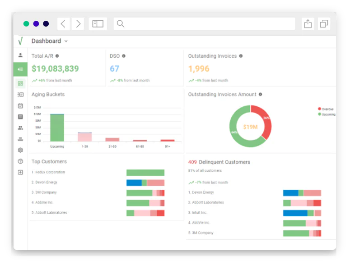
Task: Open the Dashboard dropdown chevron
Action: coord(66,41)
